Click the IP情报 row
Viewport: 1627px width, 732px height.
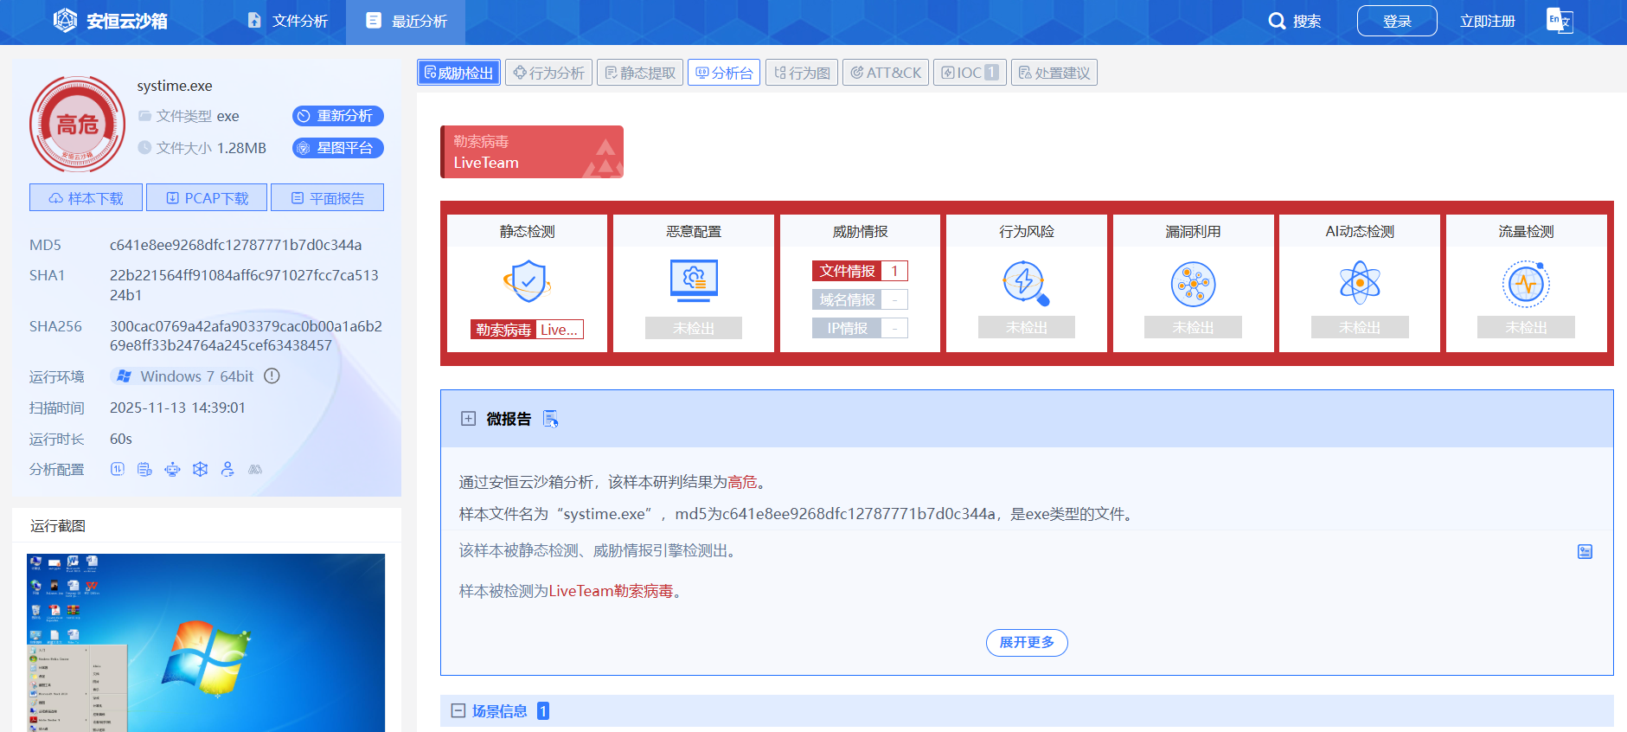point(860,328)
